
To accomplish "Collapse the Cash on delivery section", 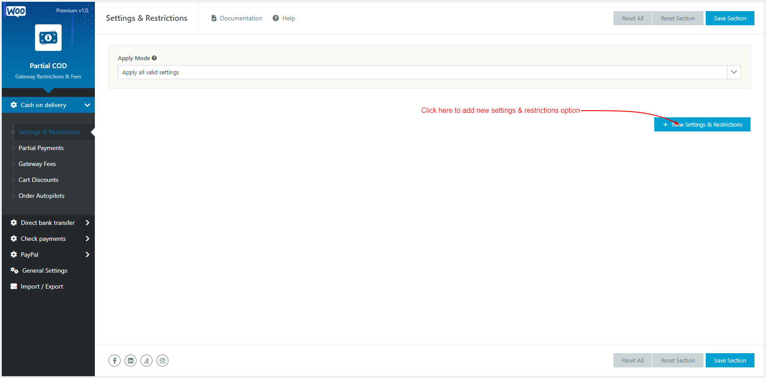I will [48, 105].
